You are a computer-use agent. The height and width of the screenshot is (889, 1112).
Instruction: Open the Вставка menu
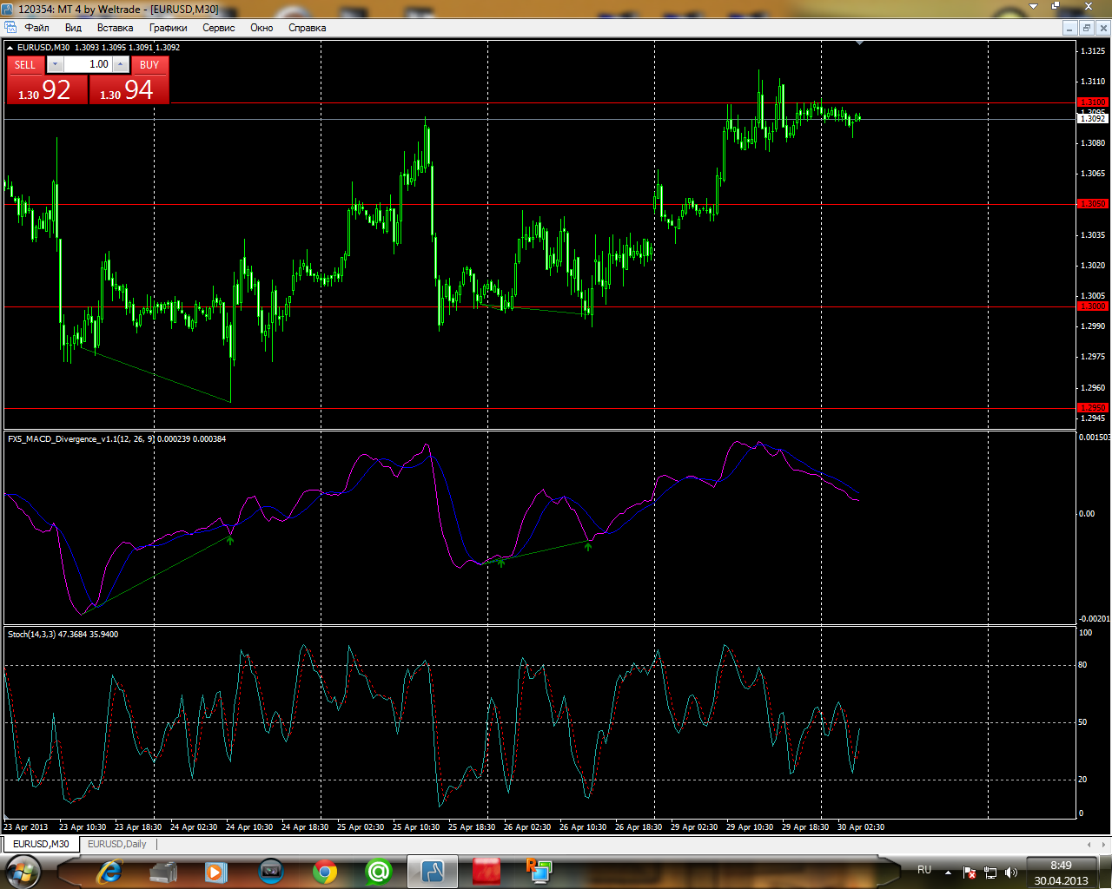pos(116,28)
